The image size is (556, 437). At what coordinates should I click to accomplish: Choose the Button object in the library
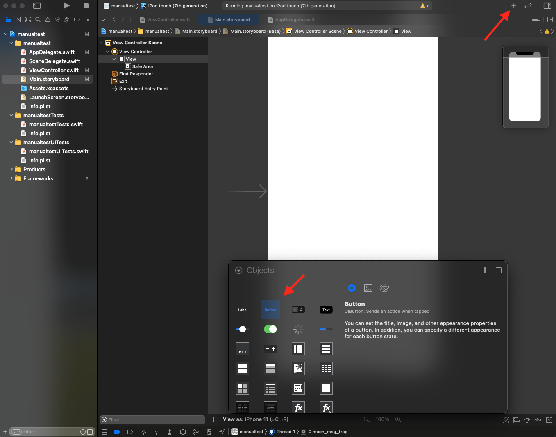(270, 310)
